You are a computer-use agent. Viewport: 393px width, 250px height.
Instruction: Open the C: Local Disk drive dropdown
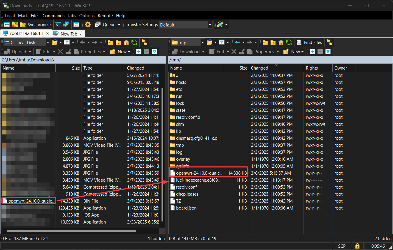point(48,43)
